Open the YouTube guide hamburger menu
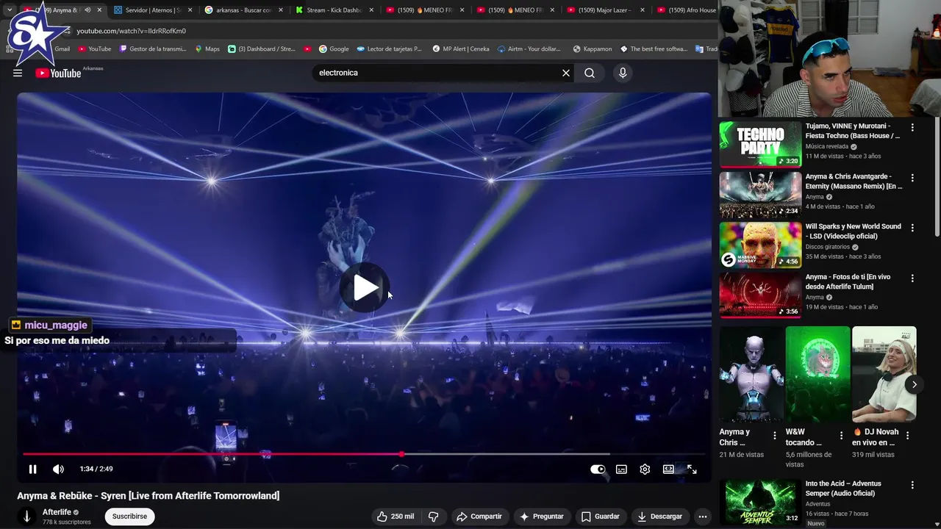Image resolution: width=941 pixels, height=529 pixels. [18, 73]
